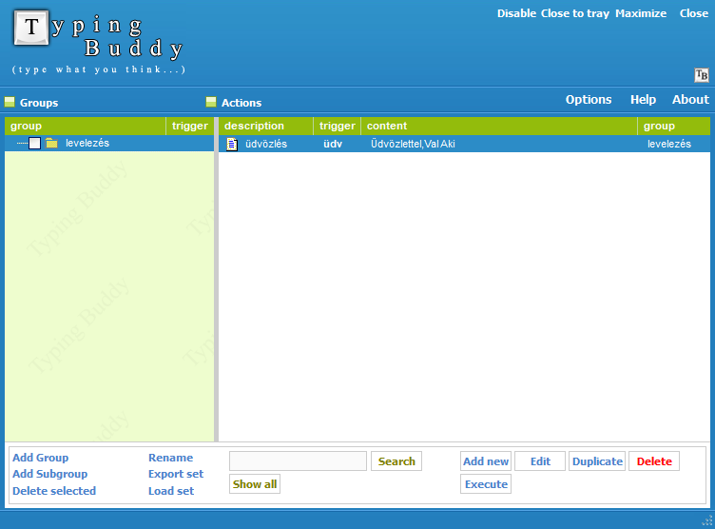This screenshot has width=715, height=529.
Task: Click the üdvözlés document icon
Action: coord(232,144)
